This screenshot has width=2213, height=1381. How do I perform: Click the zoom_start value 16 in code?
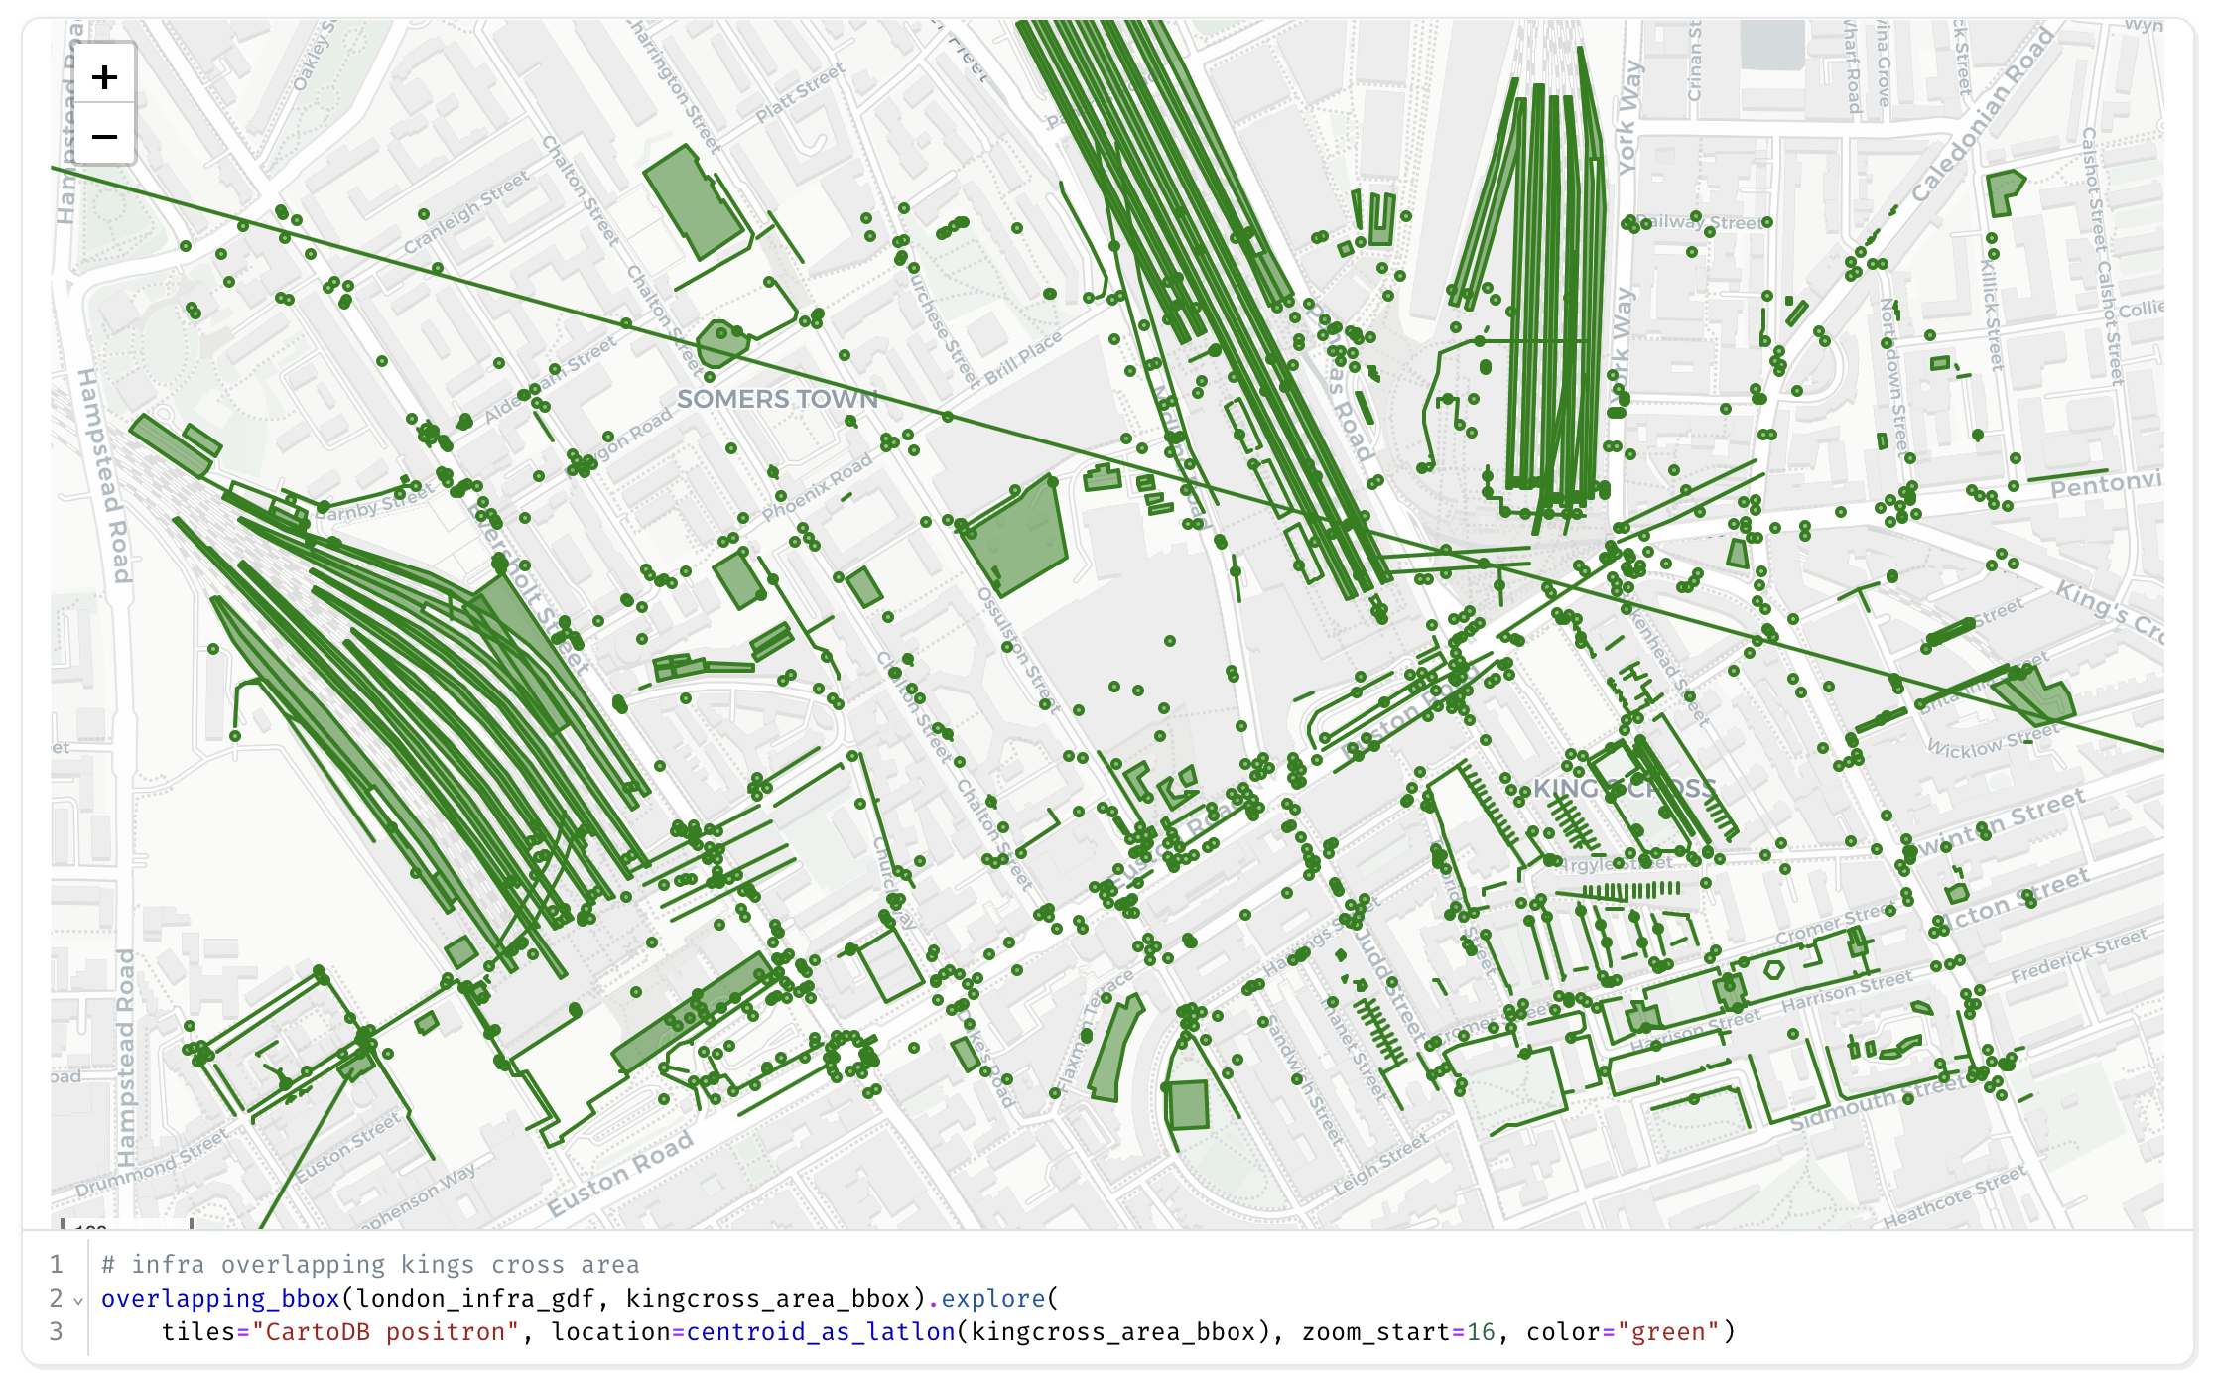pos(1481,1331)
